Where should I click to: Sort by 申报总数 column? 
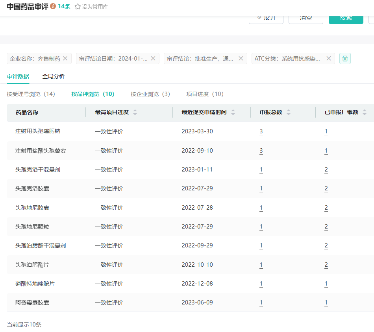coord(289,113)
